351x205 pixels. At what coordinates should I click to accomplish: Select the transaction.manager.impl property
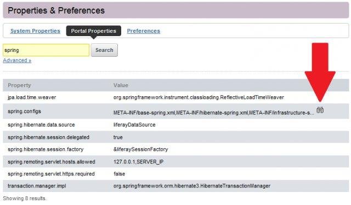pos(37,186)
